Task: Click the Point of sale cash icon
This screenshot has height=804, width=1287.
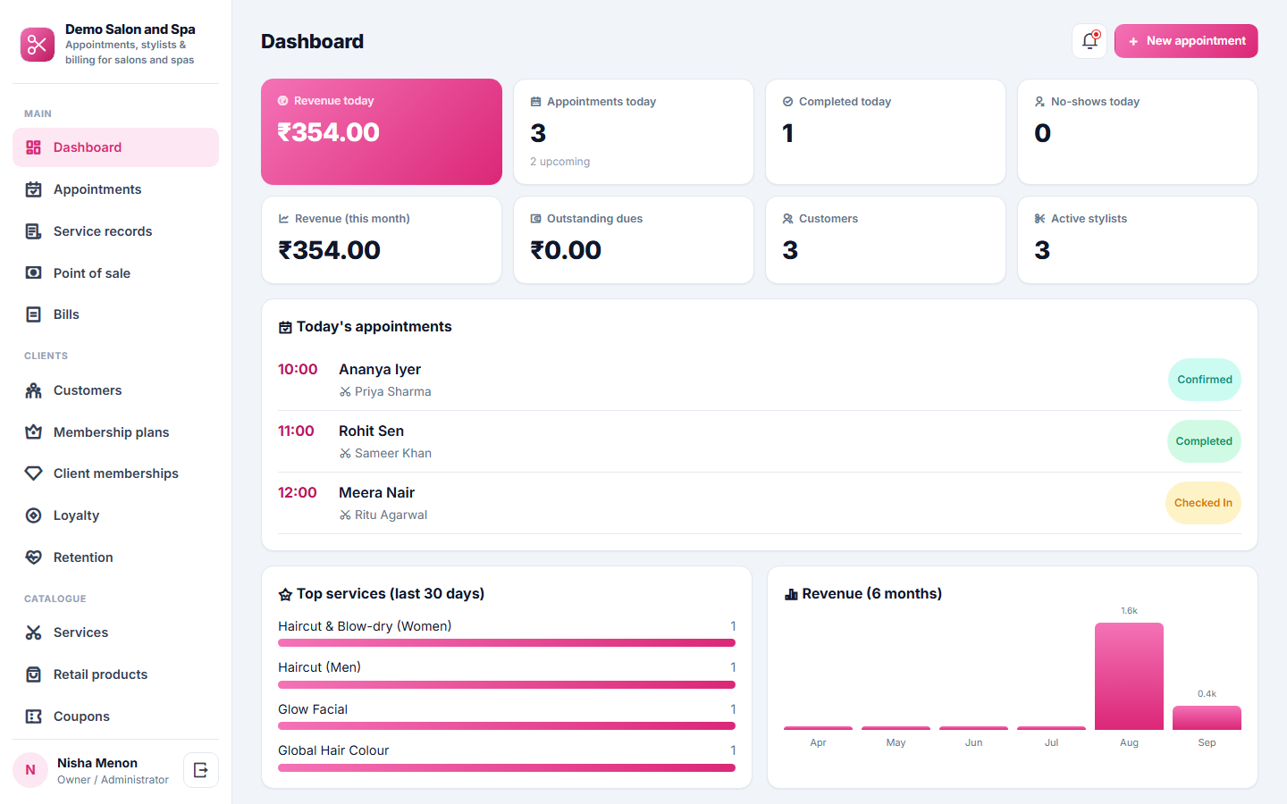Action: point(34,273)
